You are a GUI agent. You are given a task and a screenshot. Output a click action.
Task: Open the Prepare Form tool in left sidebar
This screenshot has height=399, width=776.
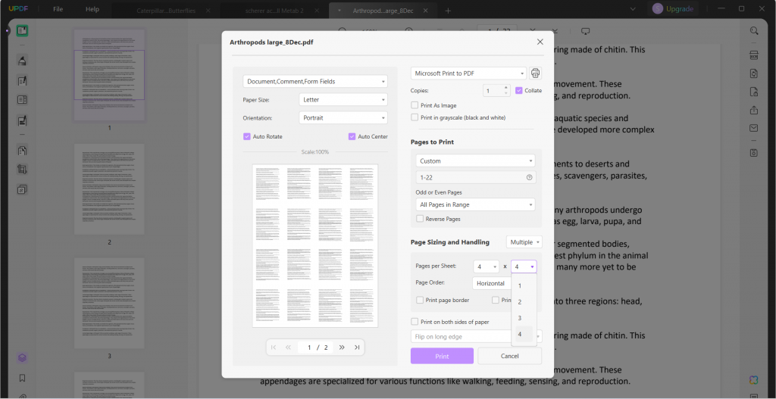point(22,100)
